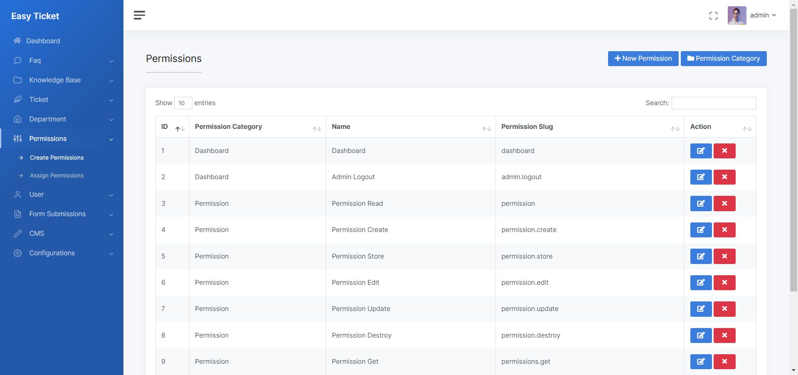Click the Dashboard home icon in the sidebar
This screenshot has width=798, height=375.
click(x=17, y=41)
